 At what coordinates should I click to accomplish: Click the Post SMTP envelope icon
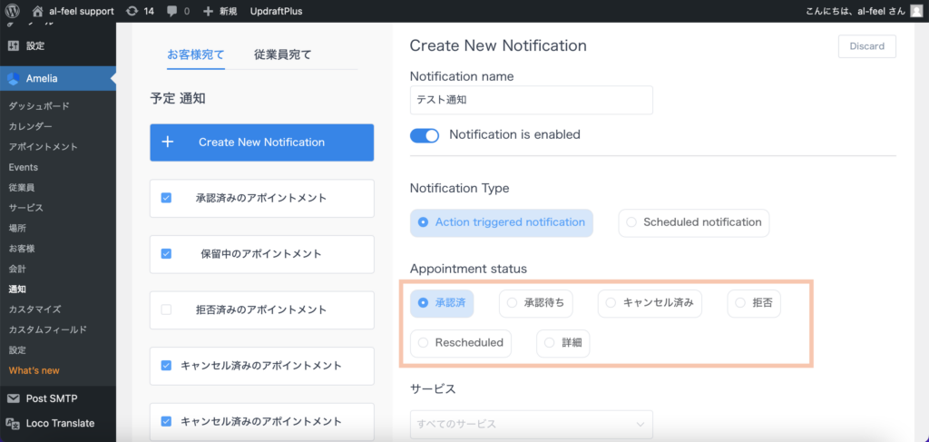point(14,398)
